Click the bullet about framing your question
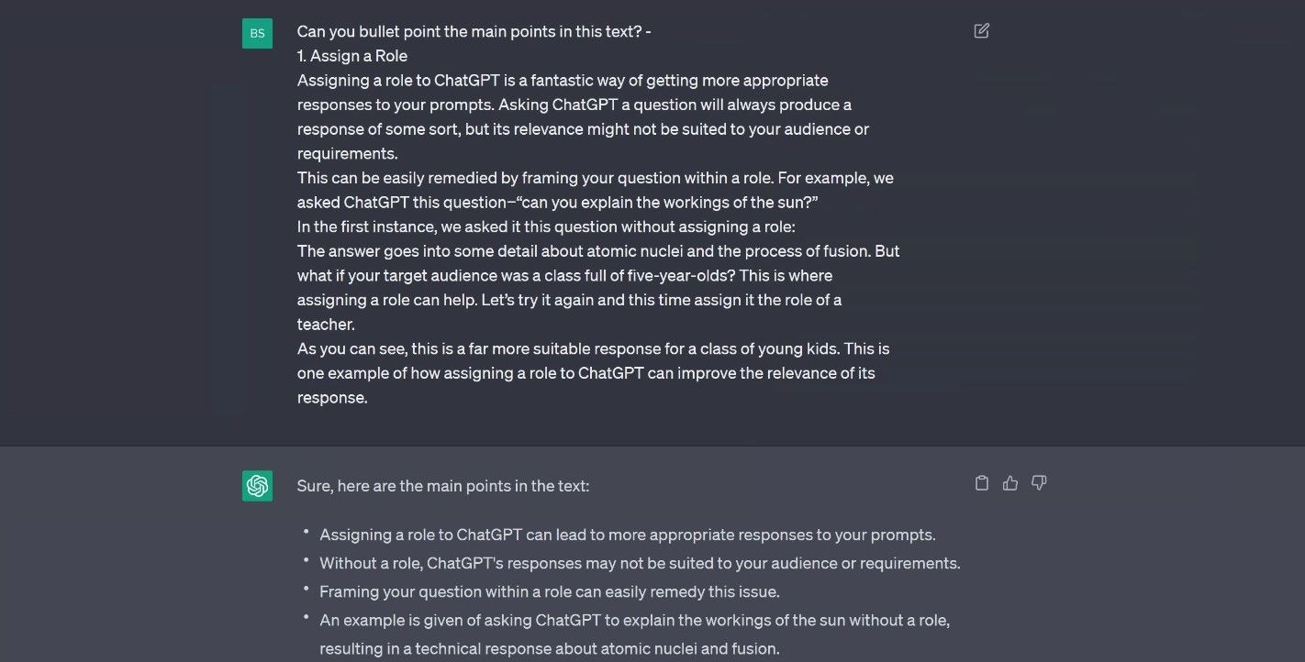1305x662 pixels. (x=549, y=591)
